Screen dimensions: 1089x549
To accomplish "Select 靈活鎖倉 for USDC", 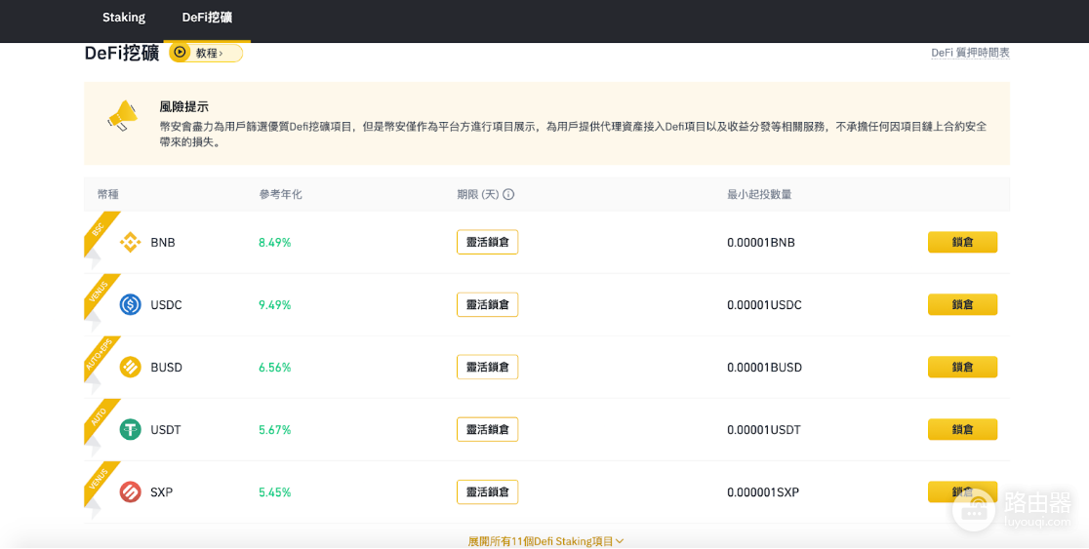I will point(487,304).
